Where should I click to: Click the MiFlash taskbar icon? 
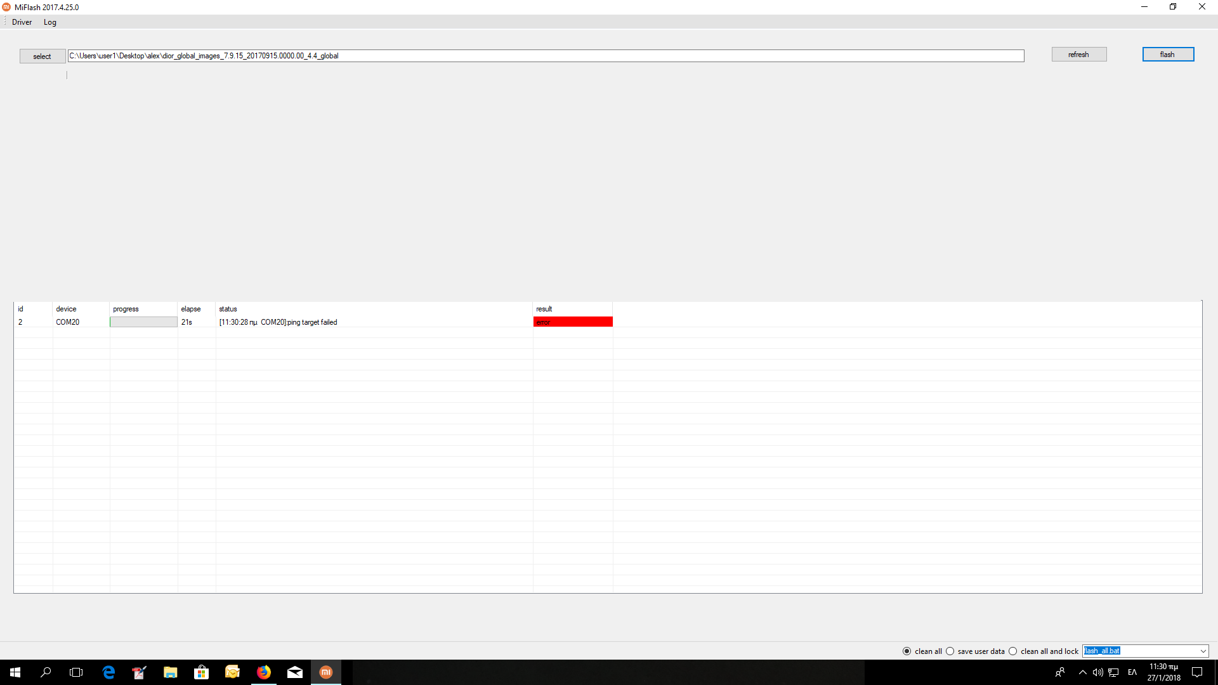coord(325,672)
